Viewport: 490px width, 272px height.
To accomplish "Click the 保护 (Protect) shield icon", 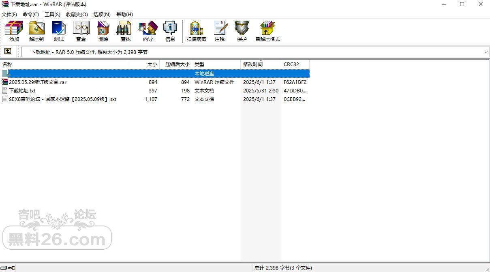I will pyautogui.click(x=242, y=32).
